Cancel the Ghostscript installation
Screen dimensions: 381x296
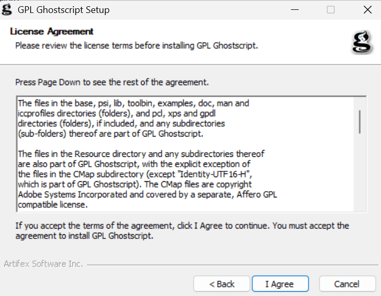click(347, 284)
